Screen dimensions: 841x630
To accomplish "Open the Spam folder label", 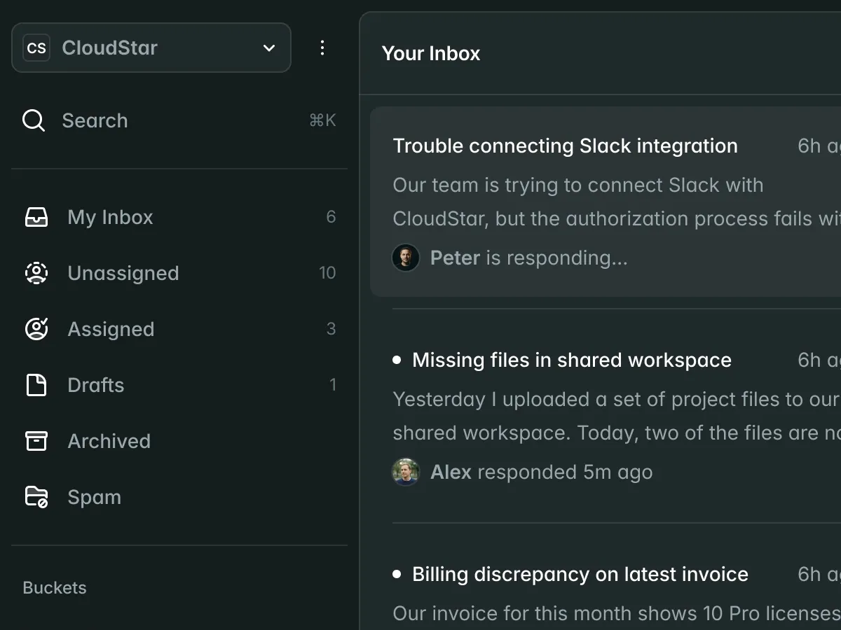I will [95, 497].
